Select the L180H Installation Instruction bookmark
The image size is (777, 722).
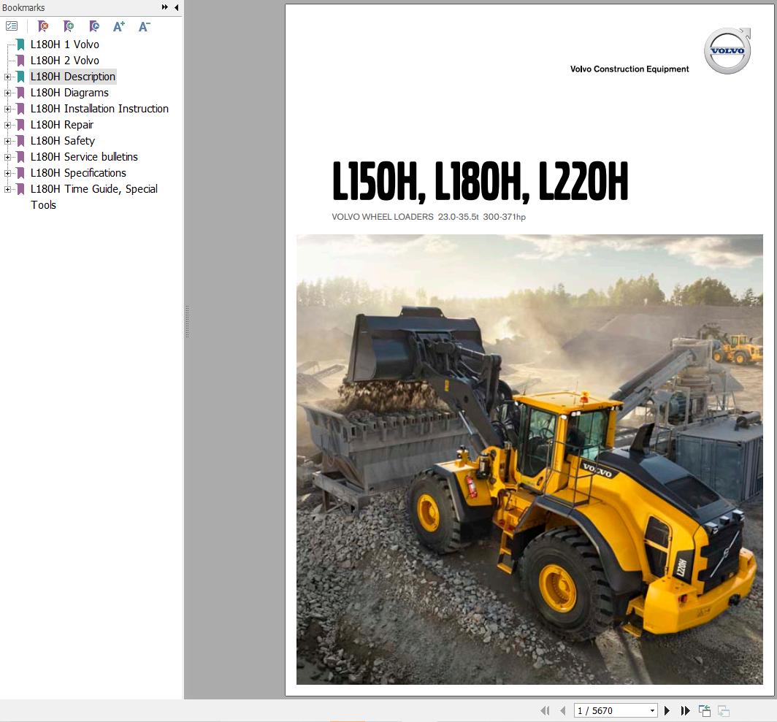point(99,109)
